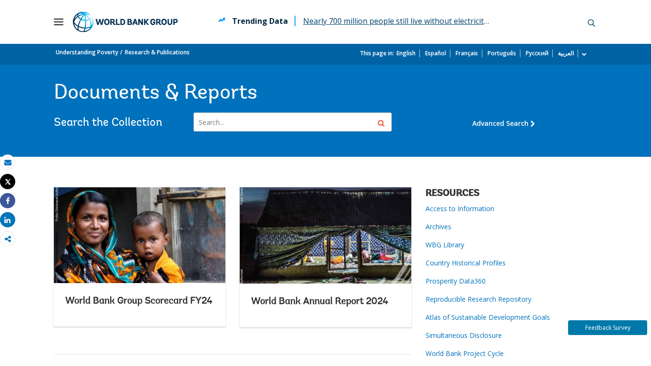Open the trending electricity headline link
The image size is (651, 366).
(396, 21)
